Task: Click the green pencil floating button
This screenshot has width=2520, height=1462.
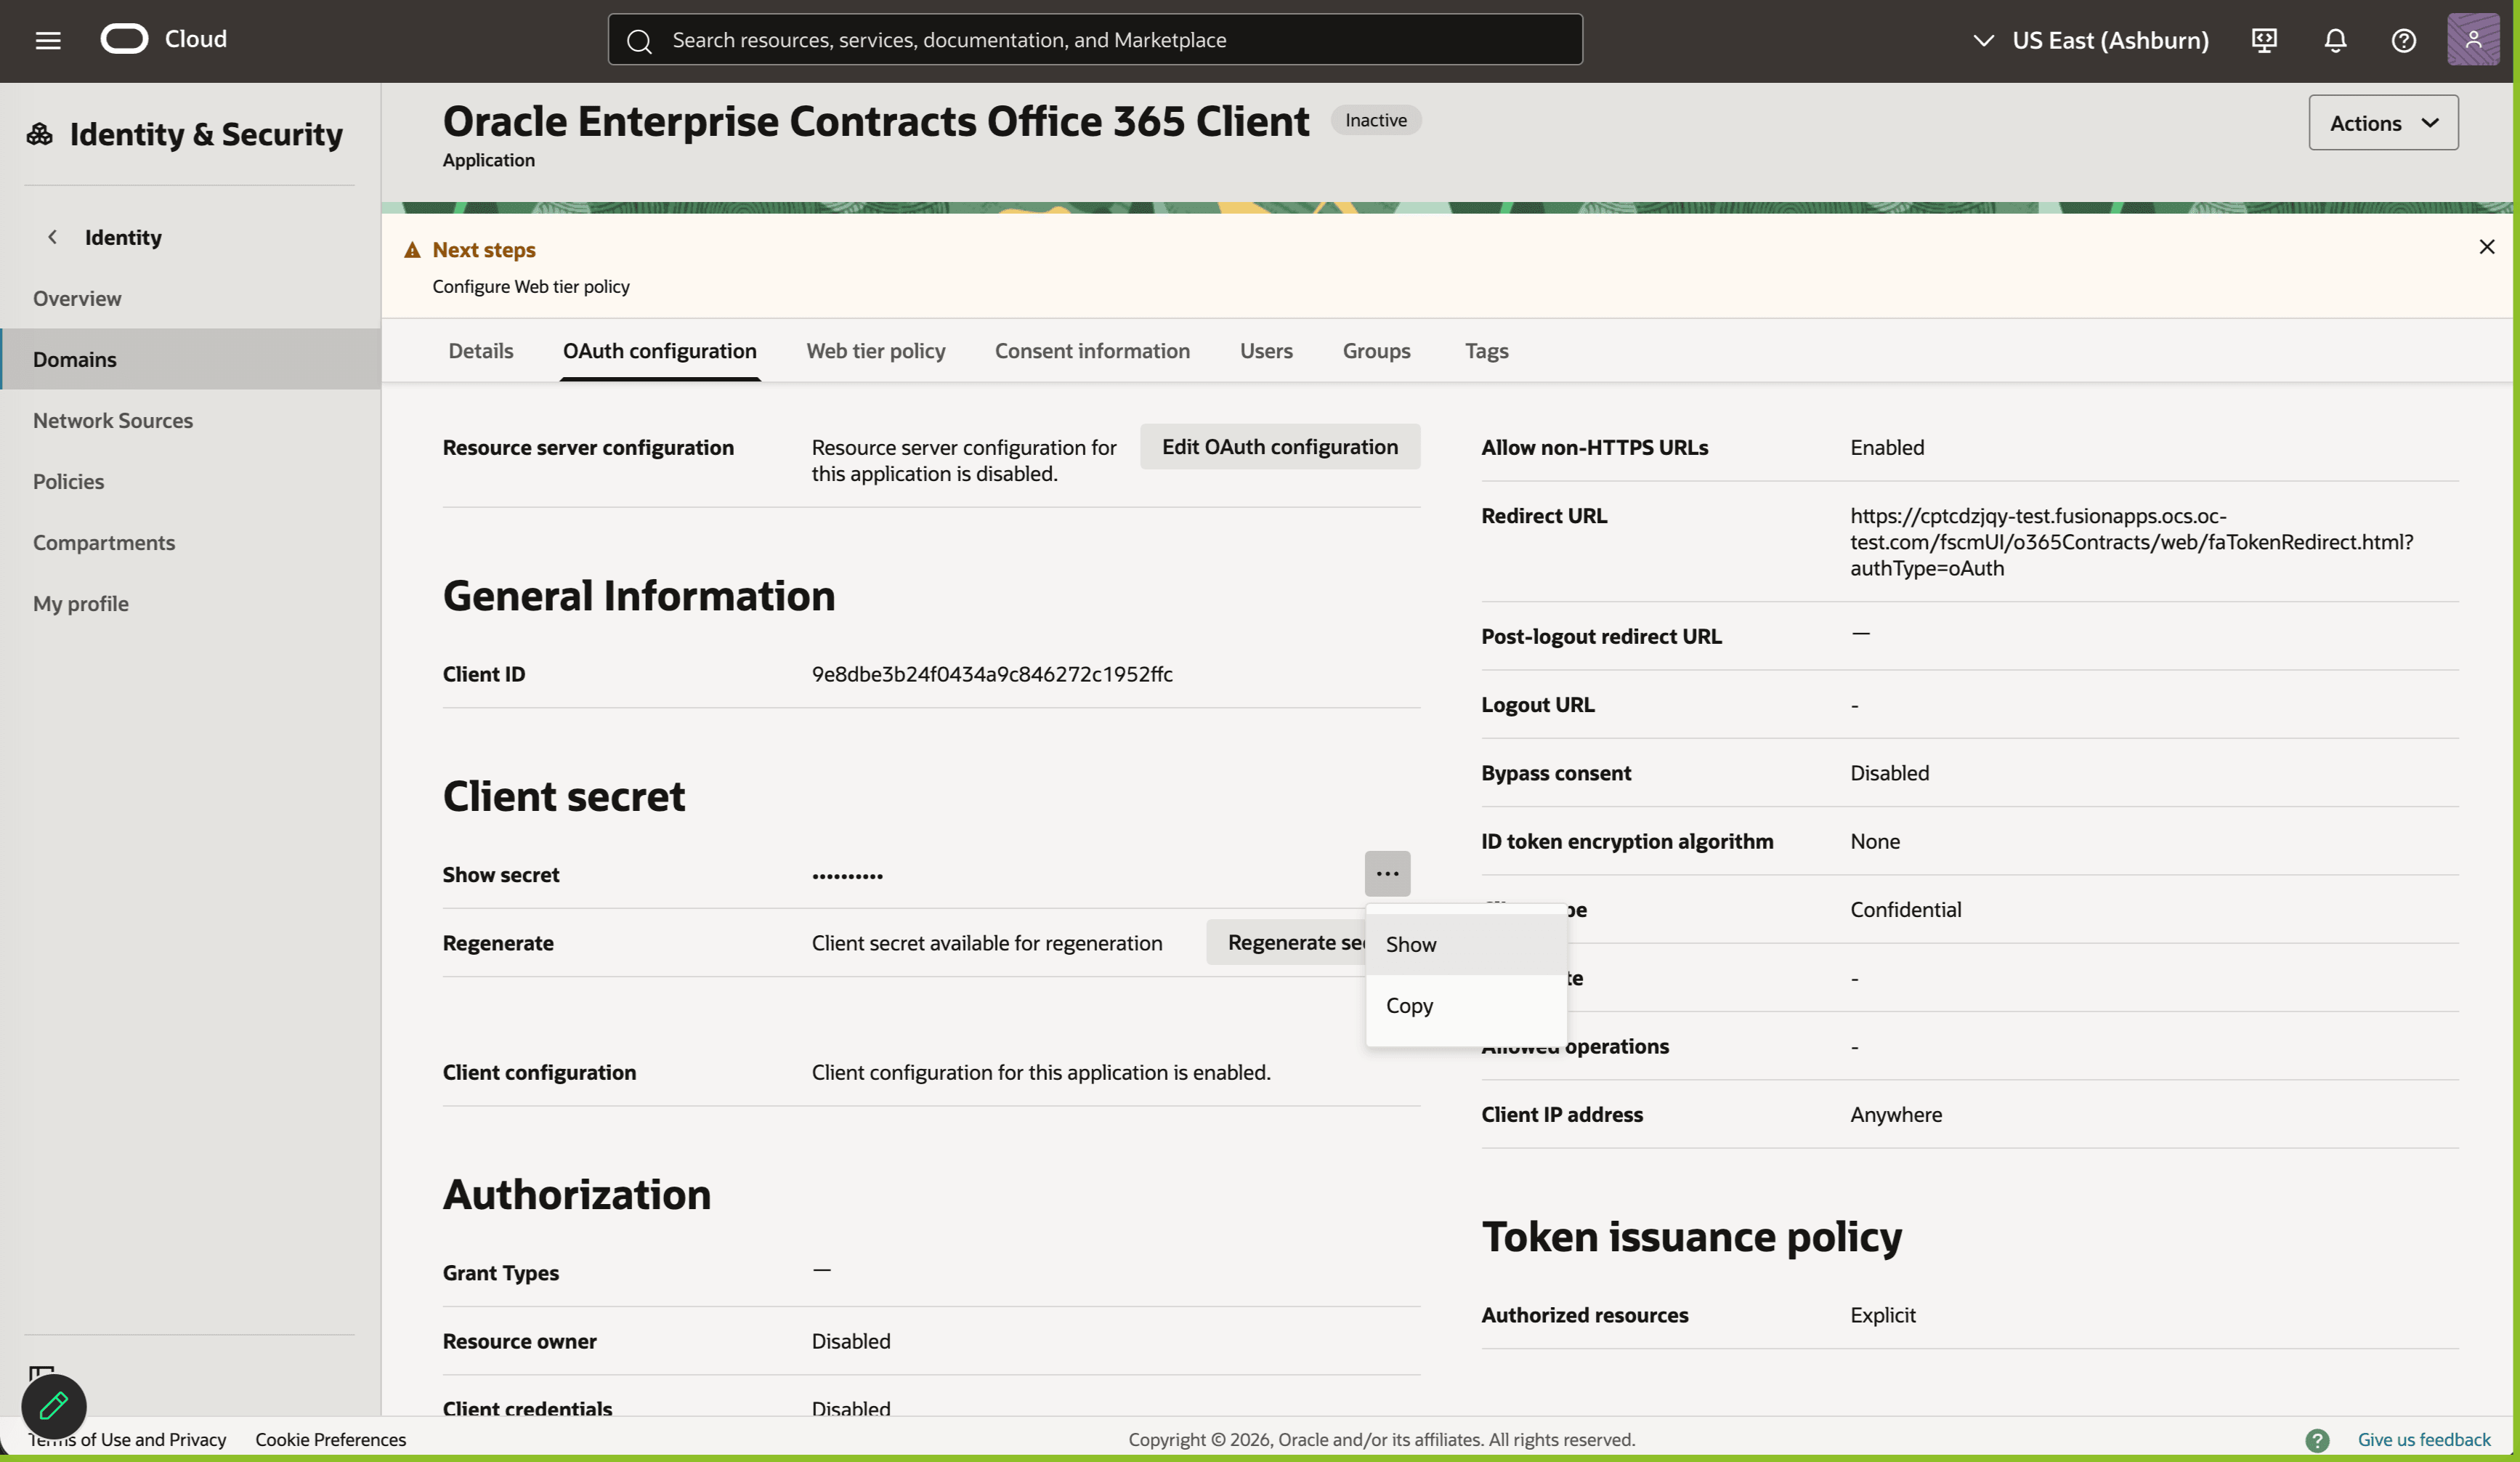Action: click(54, 1406)
